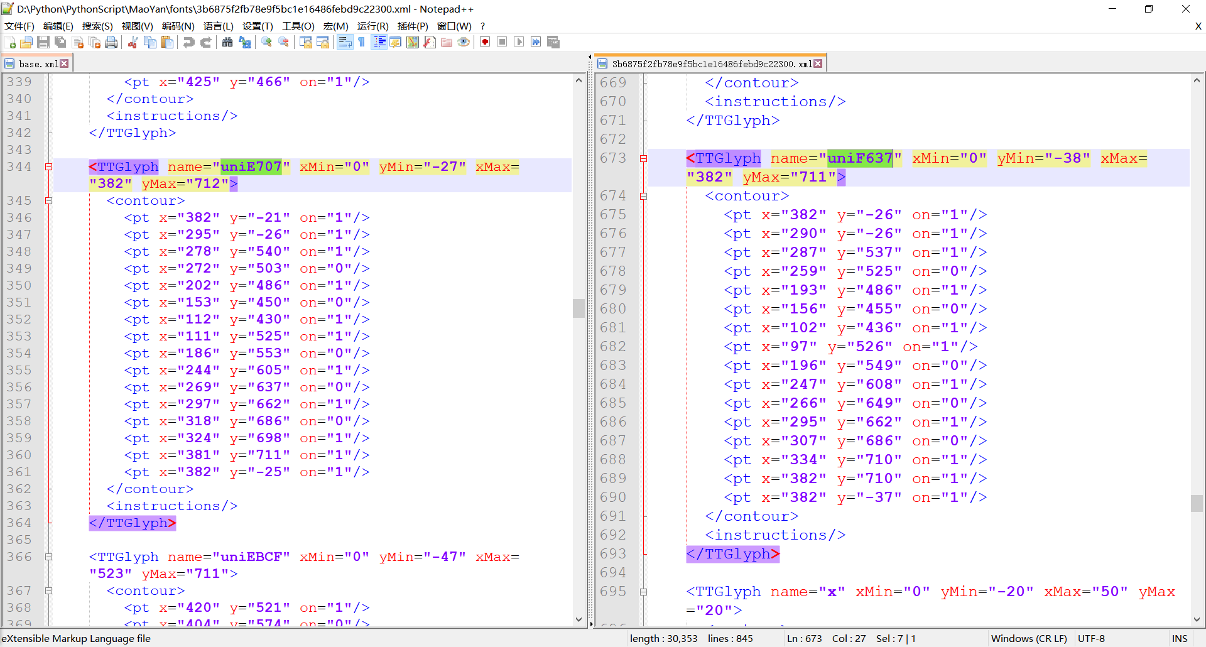Close the 3b6875f2...xml tab
Screen dimensions: 1206x647
pos(818,64)
